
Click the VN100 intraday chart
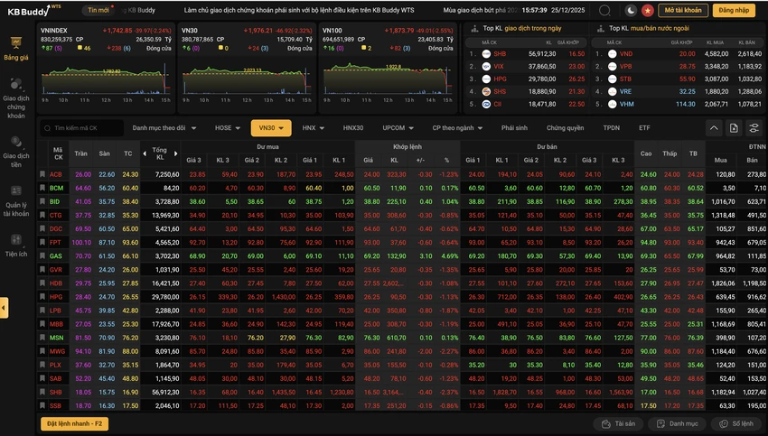click(388, 79)
